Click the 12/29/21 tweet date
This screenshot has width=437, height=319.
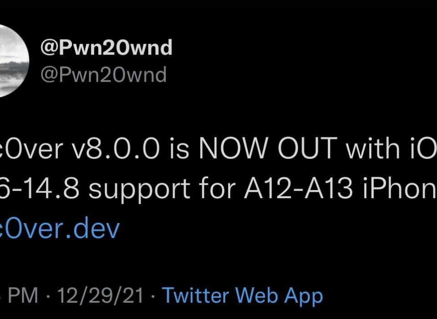coord(100,295)
